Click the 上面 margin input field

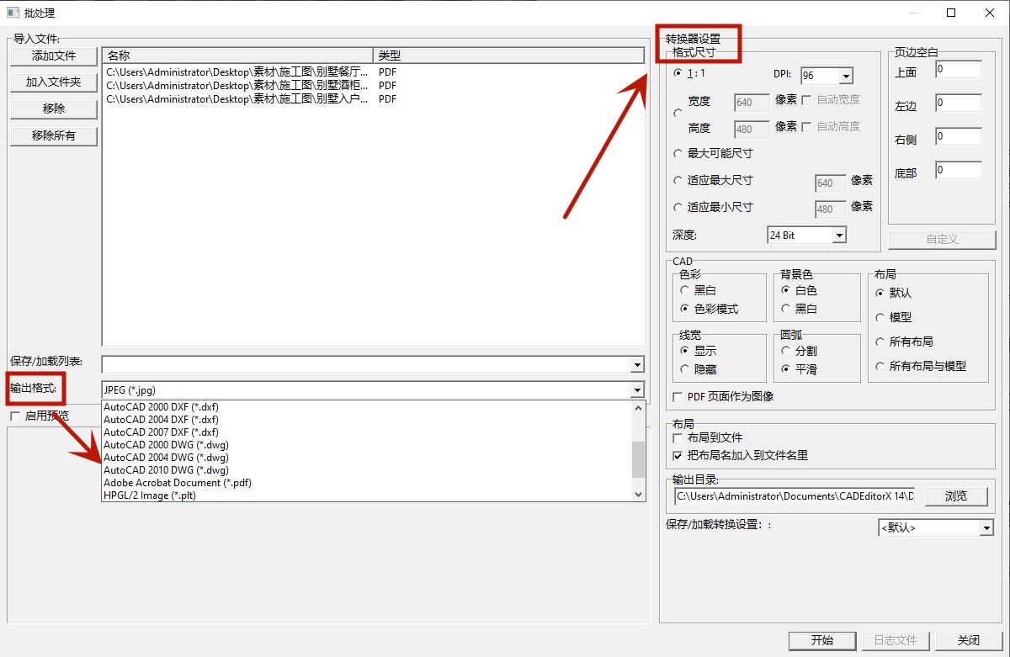pyautogui.click(x=959, y=70)
